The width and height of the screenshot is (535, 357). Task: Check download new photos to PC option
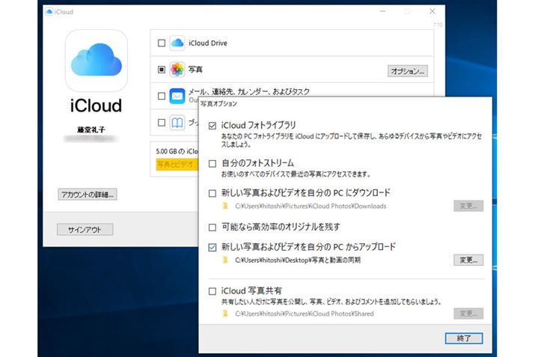(x=213, y=194)
